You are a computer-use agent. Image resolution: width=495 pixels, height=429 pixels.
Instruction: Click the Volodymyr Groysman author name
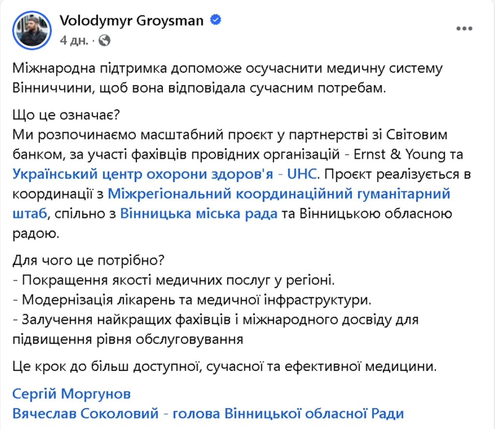(x=131, y=21)
